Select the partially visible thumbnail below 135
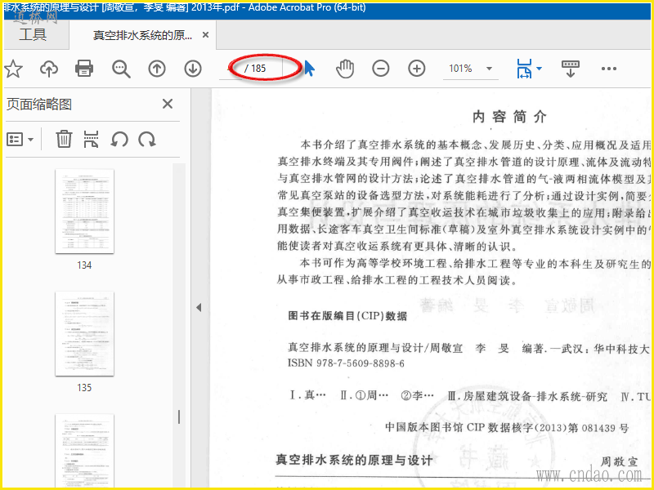This screenshot has width=654, height=490. click(x=85, y=450)
